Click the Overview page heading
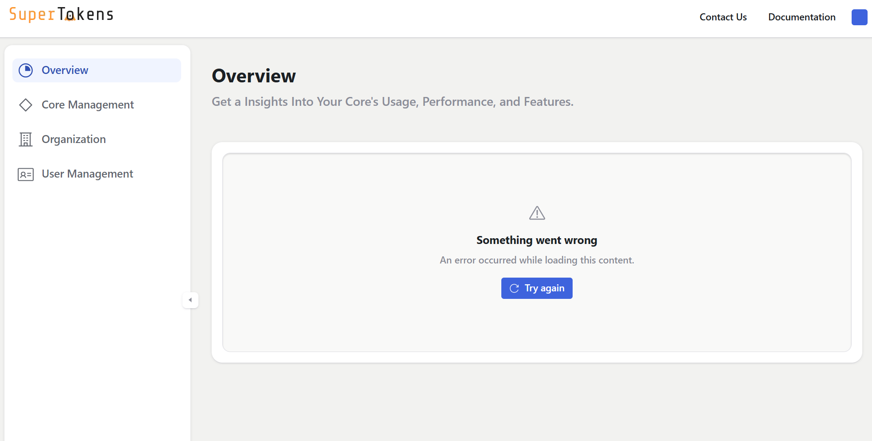 point(254,76)
